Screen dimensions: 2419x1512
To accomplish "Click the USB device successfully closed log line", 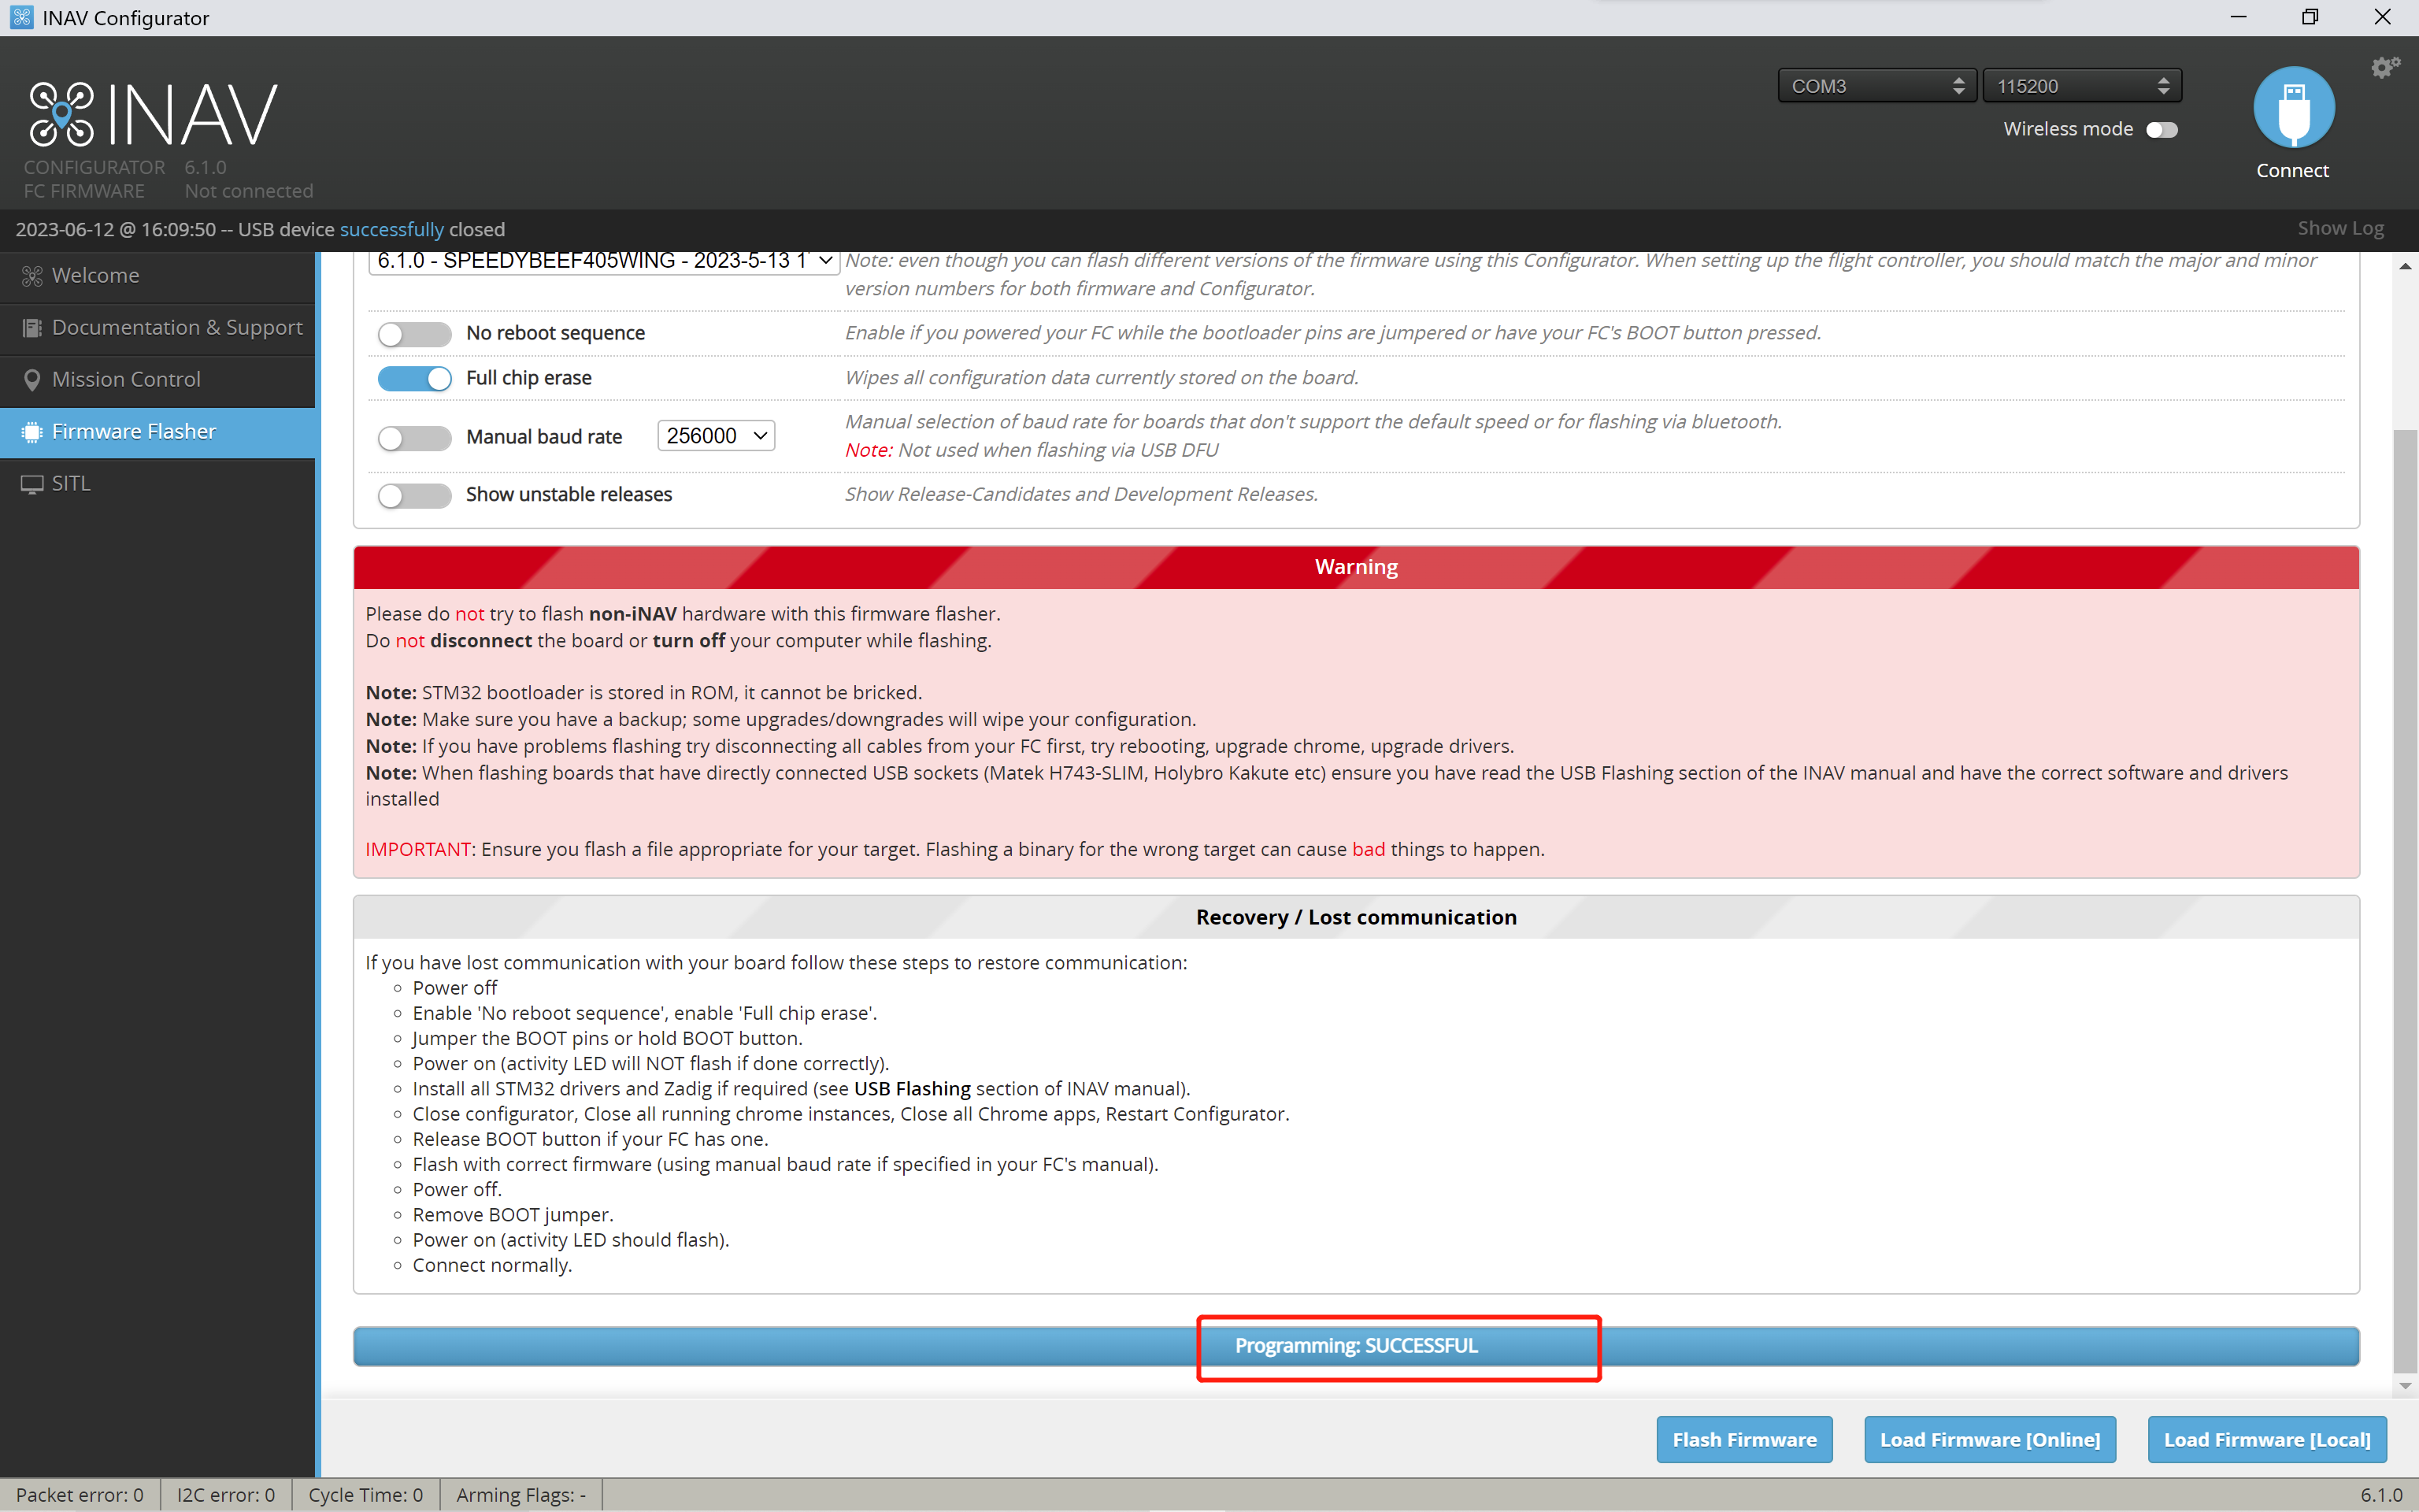I will click(260, 229).
